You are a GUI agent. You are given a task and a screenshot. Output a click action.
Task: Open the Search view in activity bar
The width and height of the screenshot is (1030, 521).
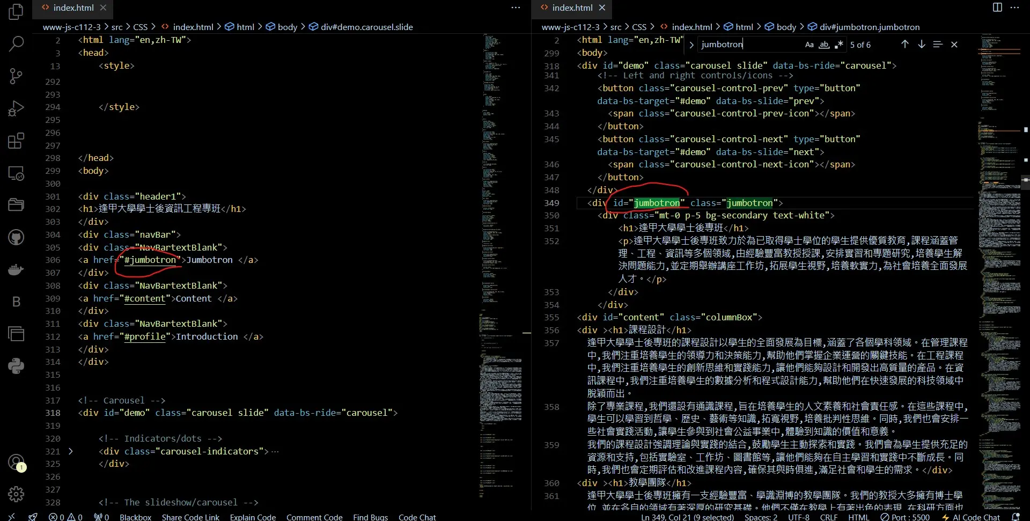pos(16,44)
